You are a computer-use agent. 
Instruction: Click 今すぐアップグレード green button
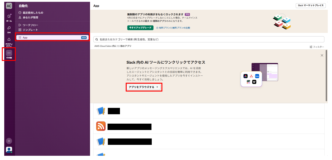(140, 28)
